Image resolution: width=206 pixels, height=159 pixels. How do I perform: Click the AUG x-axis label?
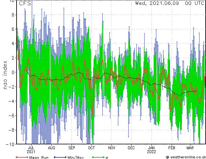pyautogui.click(x=51, y=148)
